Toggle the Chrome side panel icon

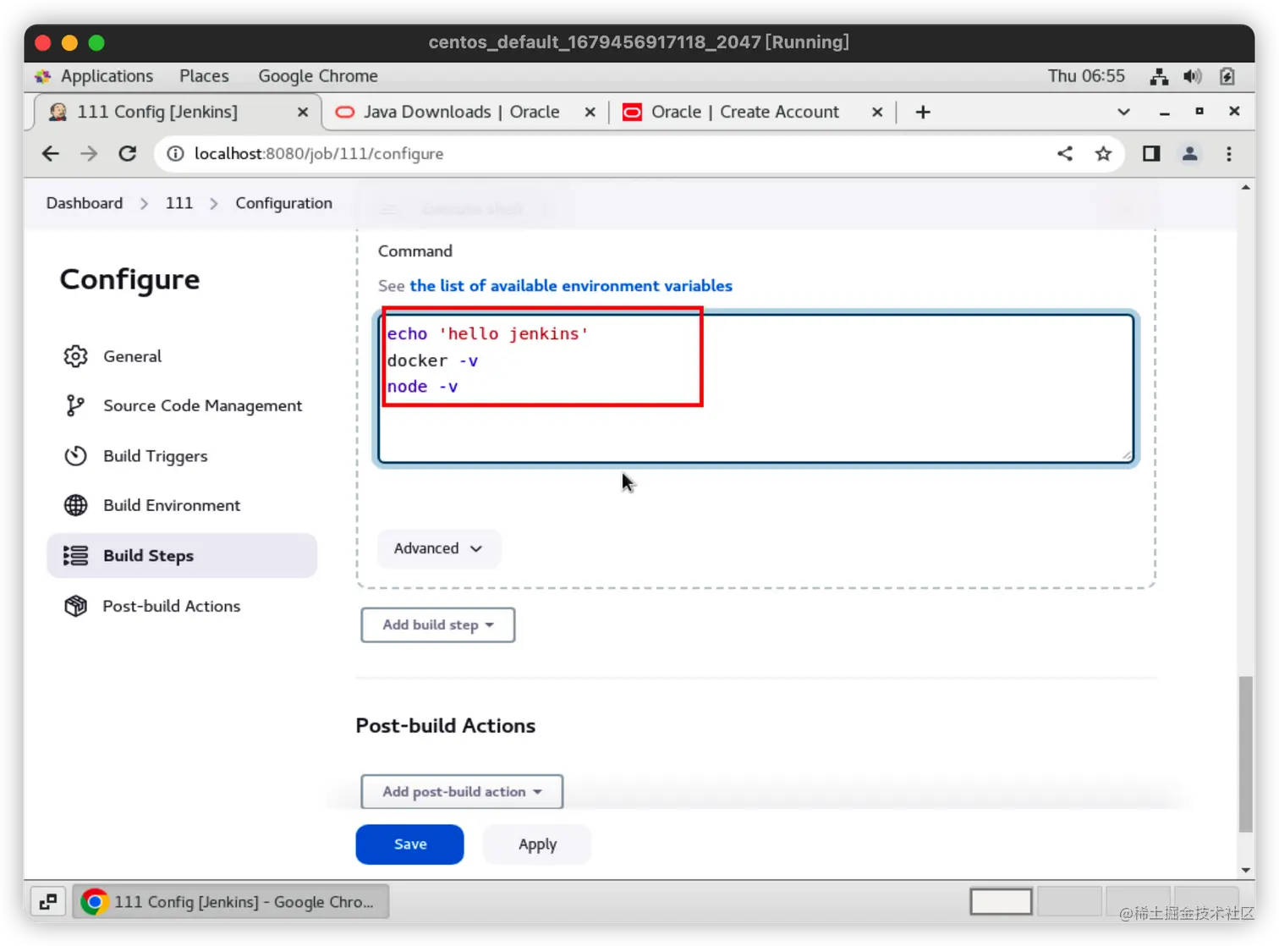click(x=1151, y=154)
